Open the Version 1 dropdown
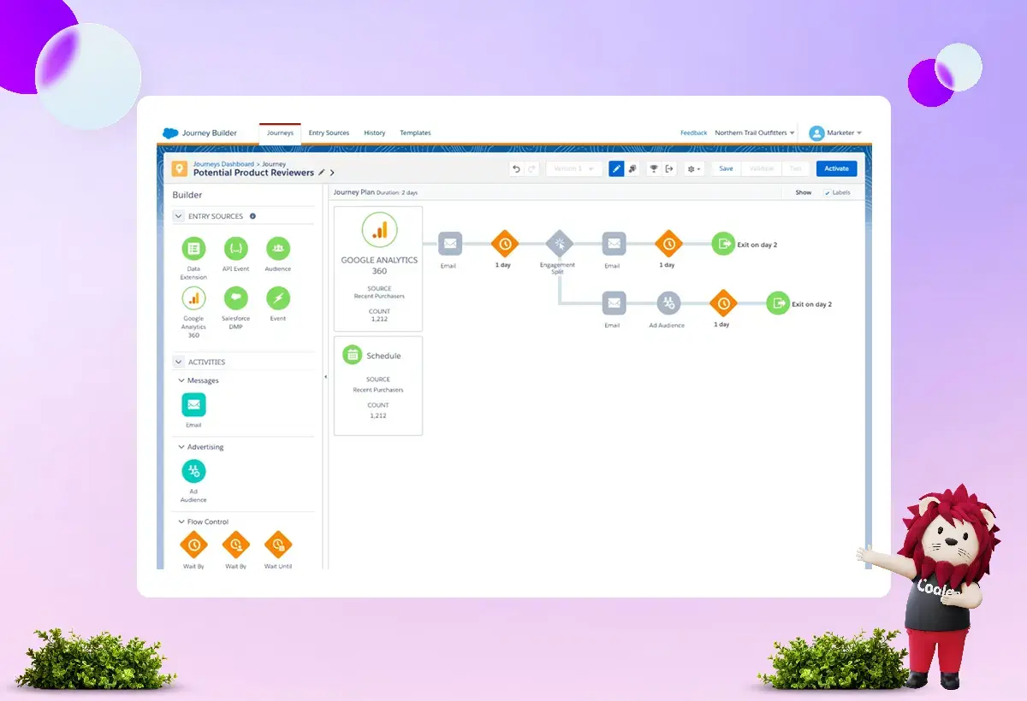Image resolution: width=1027 pixels, height=701 pixels. tap(573, 168)
